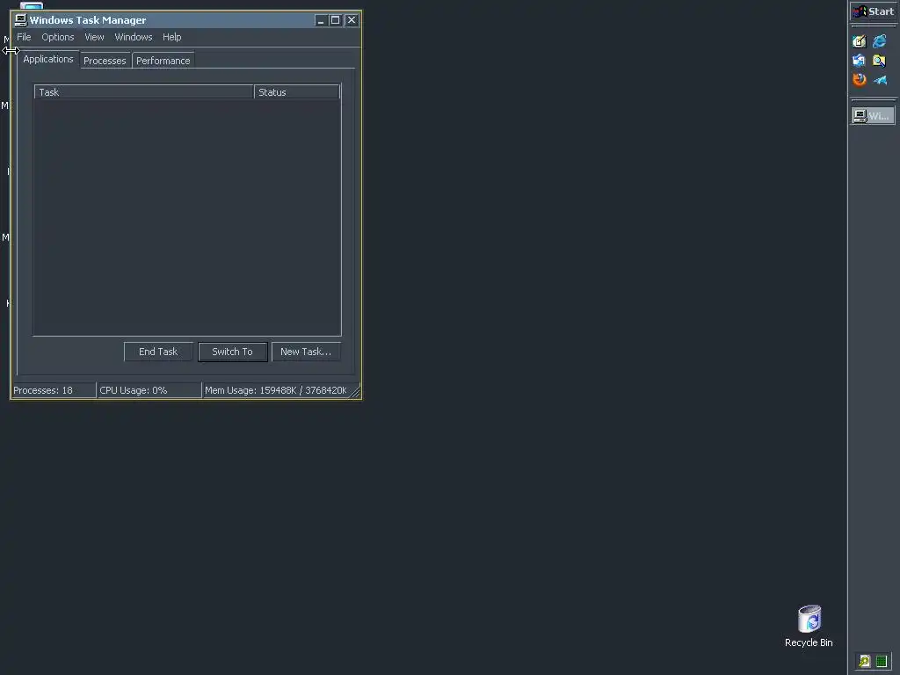This screenshot has height=675, width=900.
Task: Switch to the Performance tab
Action: pos(163,61)
